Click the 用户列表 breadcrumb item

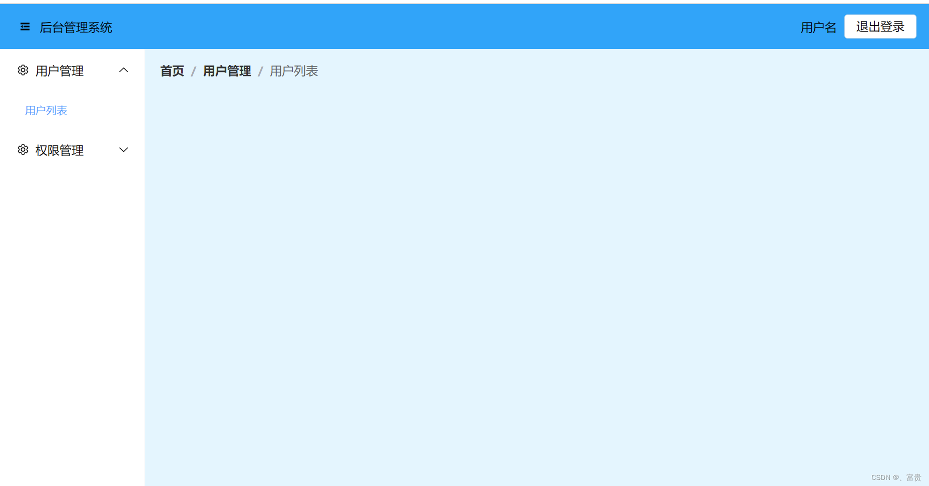294,71
